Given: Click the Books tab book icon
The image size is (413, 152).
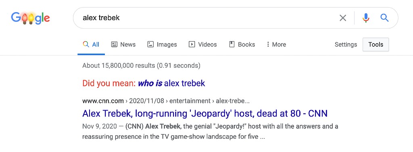Looking at the screenshot, I should click(x=232, y=44).
